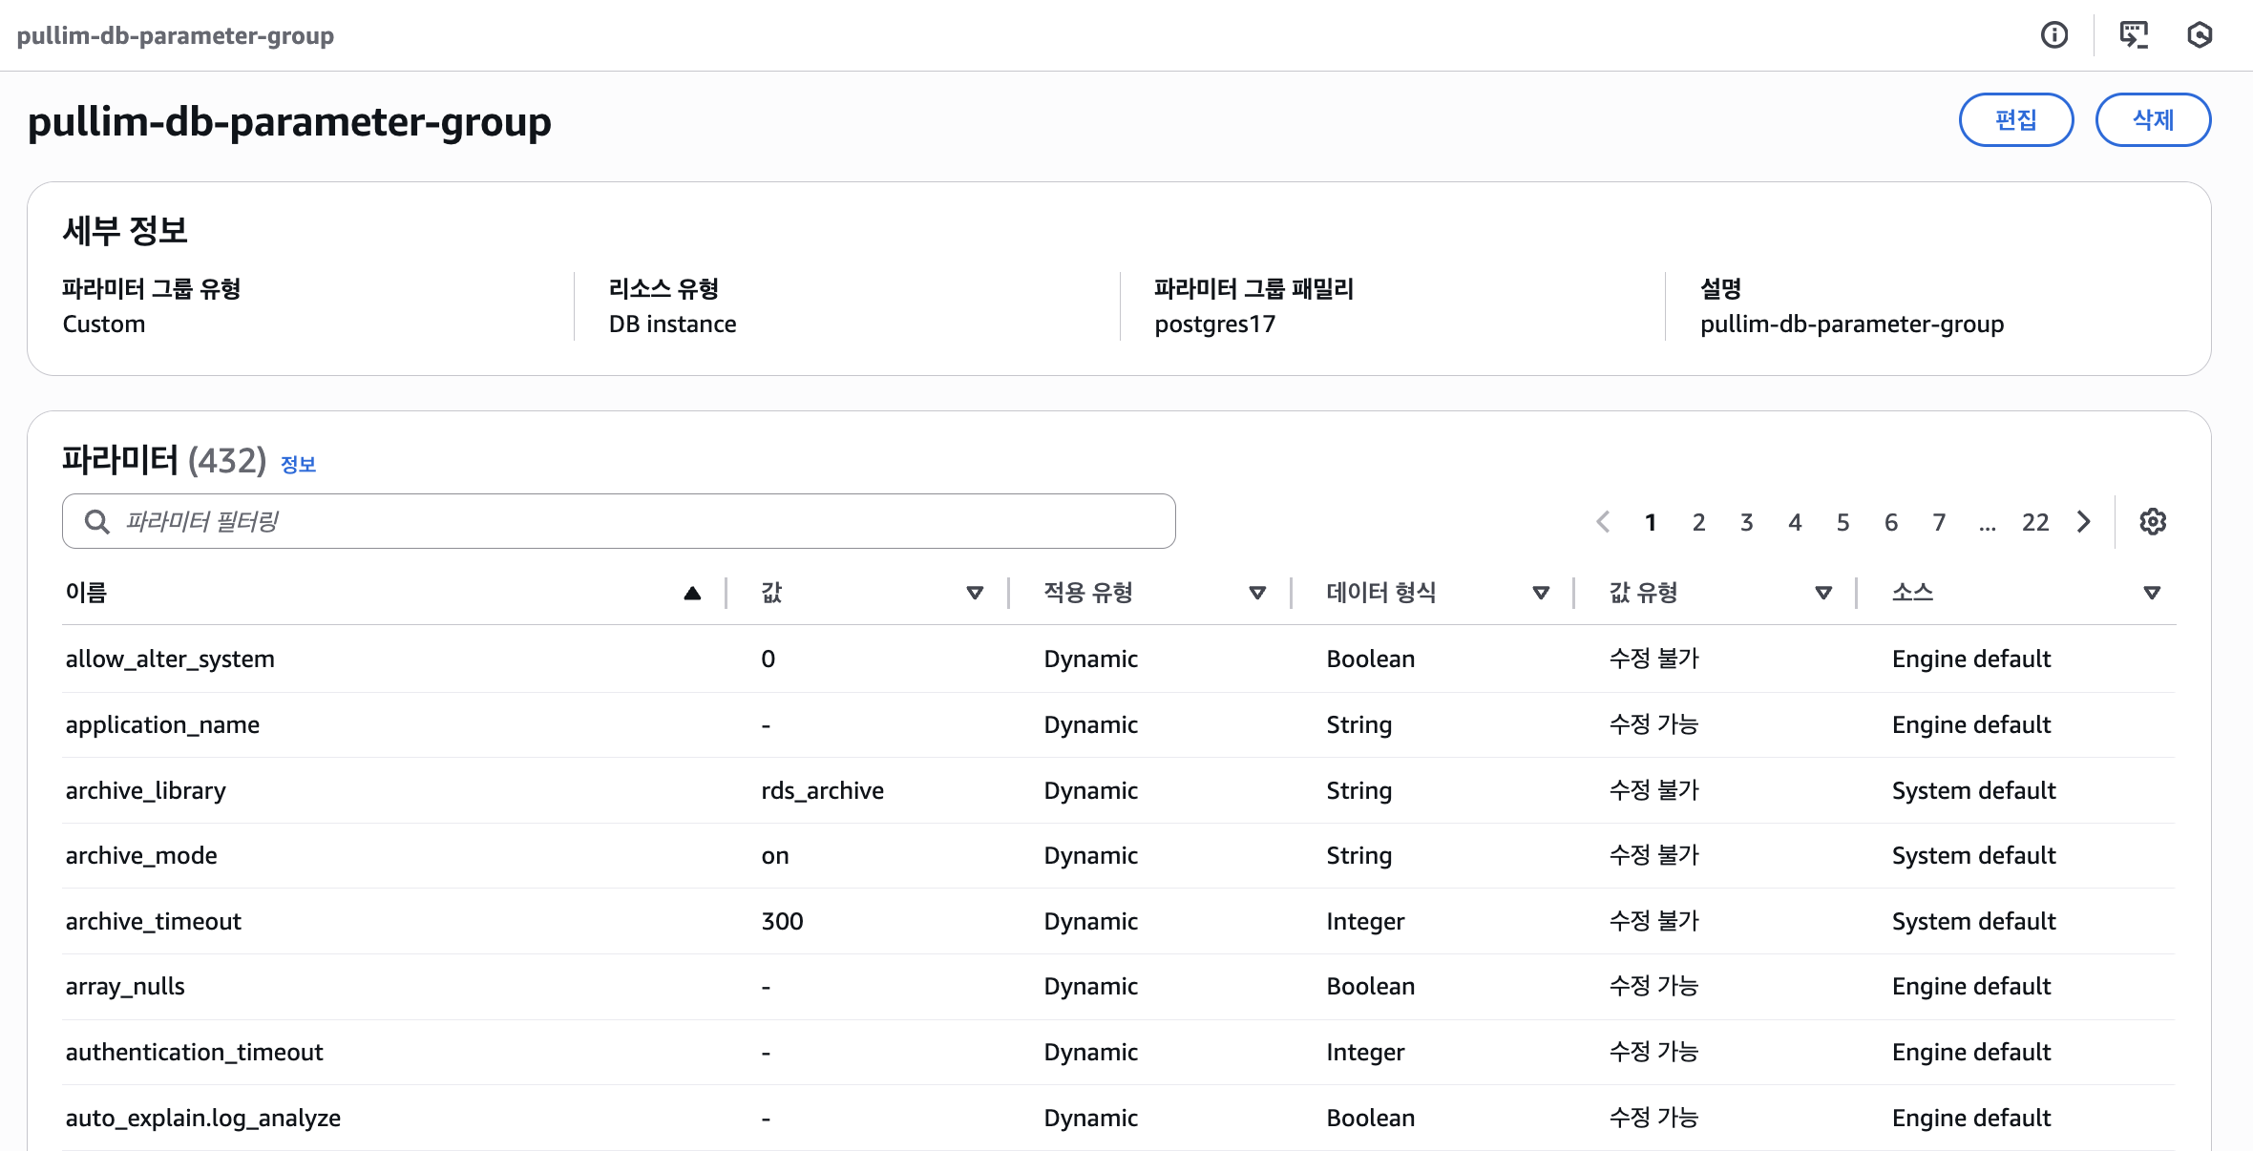Open the 값 column sort dropdown arrow

tap(975, 594)
